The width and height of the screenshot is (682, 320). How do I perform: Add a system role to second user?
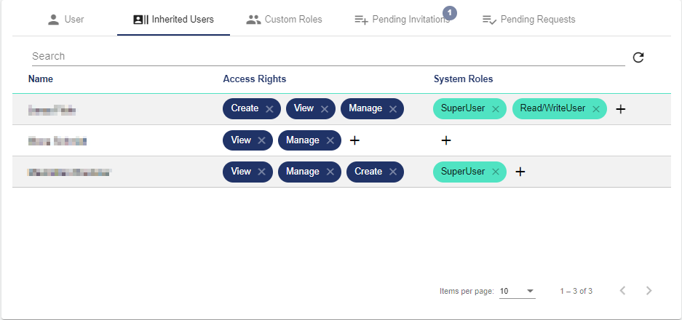pyautogui.click(x=446, y=140)
